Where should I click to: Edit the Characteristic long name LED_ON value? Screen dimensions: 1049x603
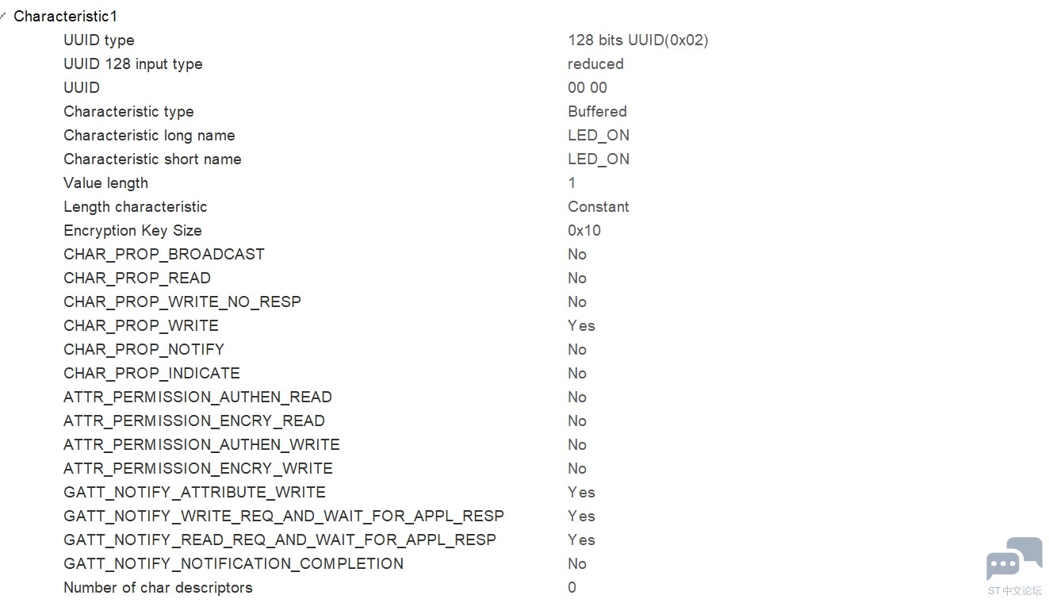(599, 135)
